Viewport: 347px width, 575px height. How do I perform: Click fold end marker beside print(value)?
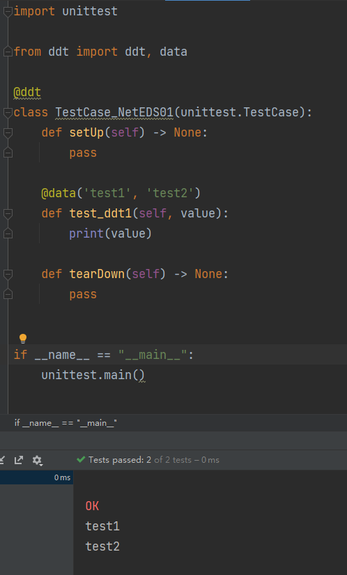point(8,233)
